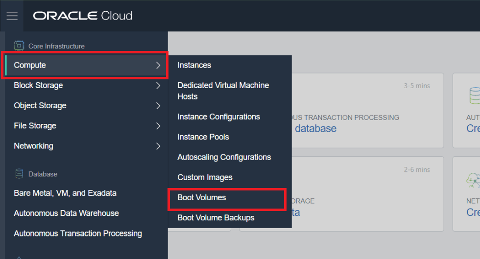Click the Database cylinder icon
The image size is (480, 259).
[19, 174]
